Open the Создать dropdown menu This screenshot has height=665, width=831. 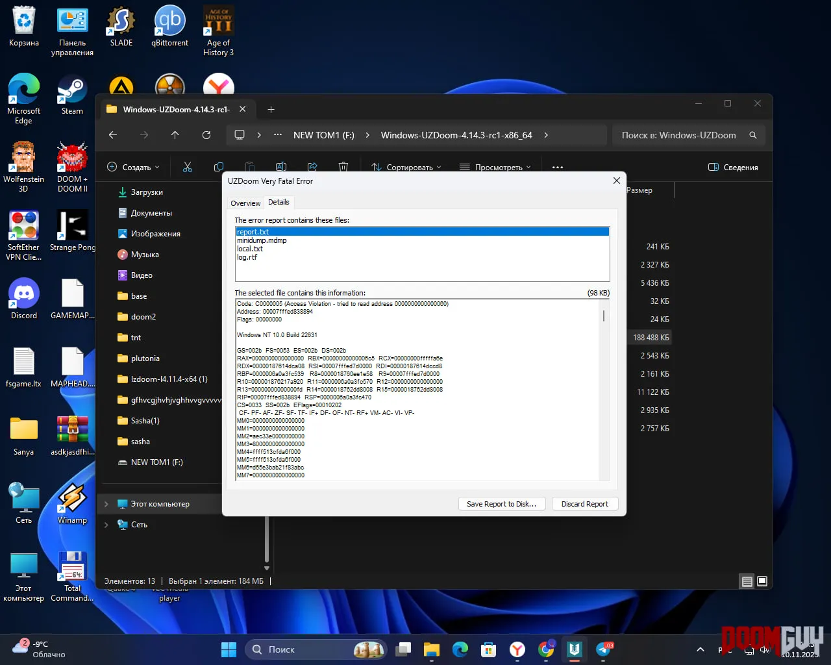(x=133, y=167)
